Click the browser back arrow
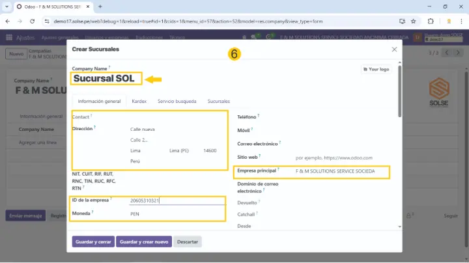The image size is (469, 263). point(8,21)
